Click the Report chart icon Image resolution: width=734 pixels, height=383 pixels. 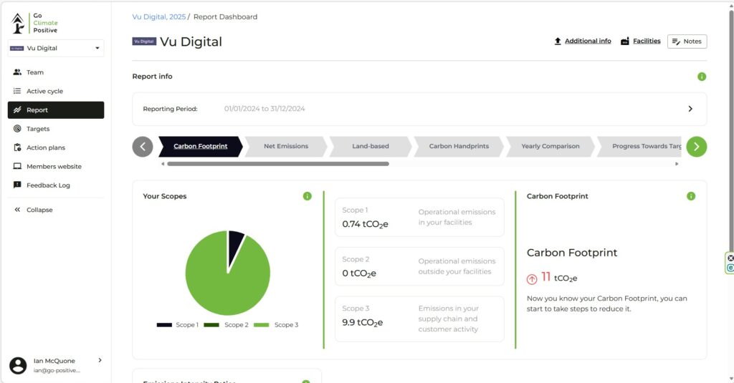click(x=17, y=110)
